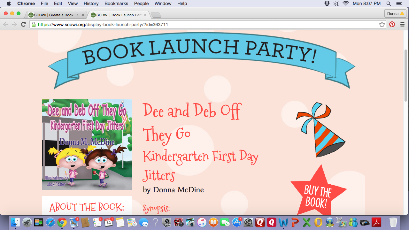The width and height of the screenshot is (409, 230).
Task: Click the 'Synopsis:' heading
Action: [156, 209]
